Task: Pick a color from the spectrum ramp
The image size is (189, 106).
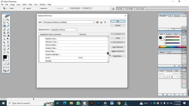Action: [x=172, y=47]
